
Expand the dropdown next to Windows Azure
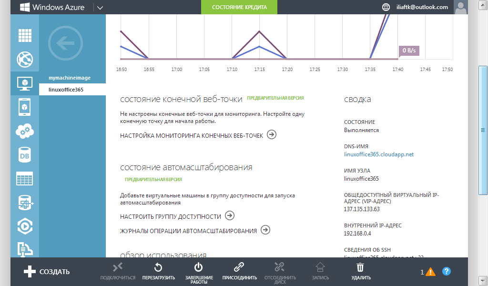(x=100, y=8)
